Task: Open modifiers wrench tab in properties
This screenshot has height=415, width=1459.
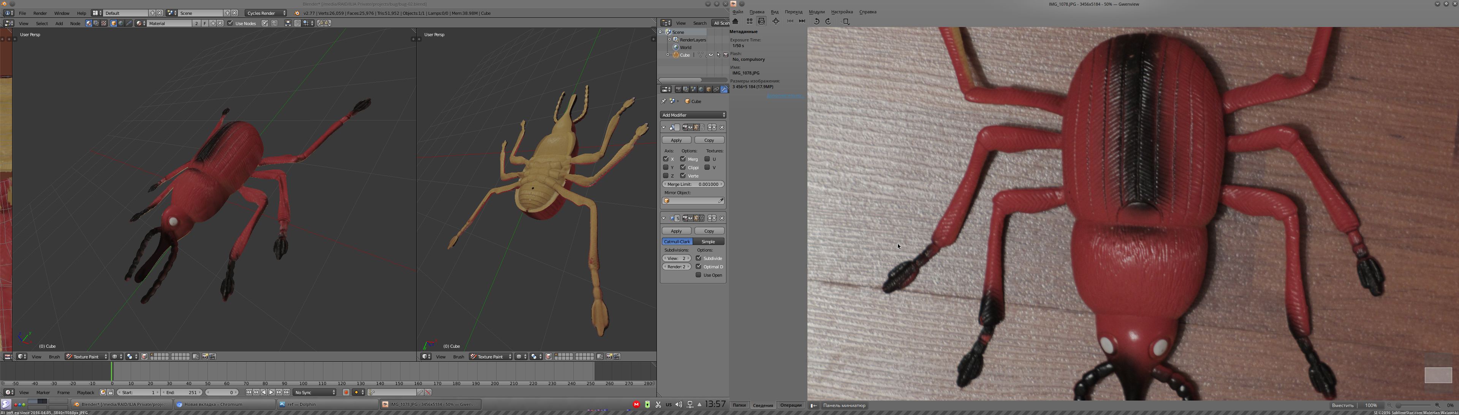Action: [724, 89]
